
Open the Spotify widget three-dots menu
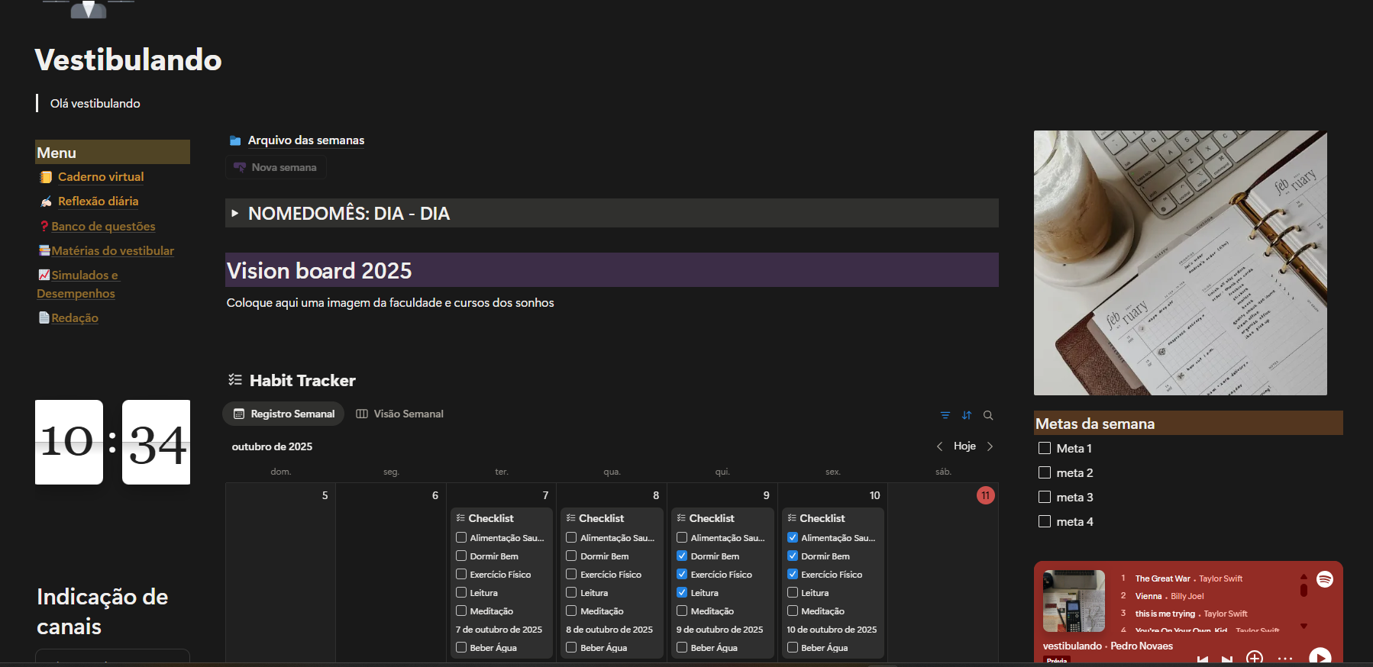pos(1285,658)
